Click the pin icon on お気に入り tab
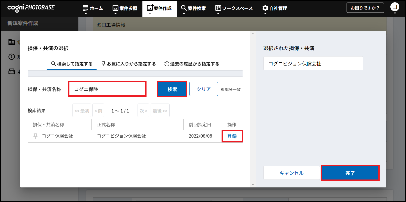This screenshot has height=202, width=406. (104, 64)
